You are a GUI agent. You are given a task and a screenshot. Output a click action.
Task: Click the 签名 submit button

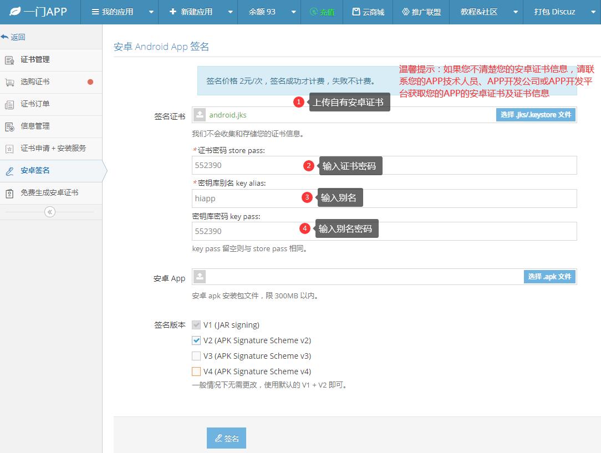(x=227, y=438)
